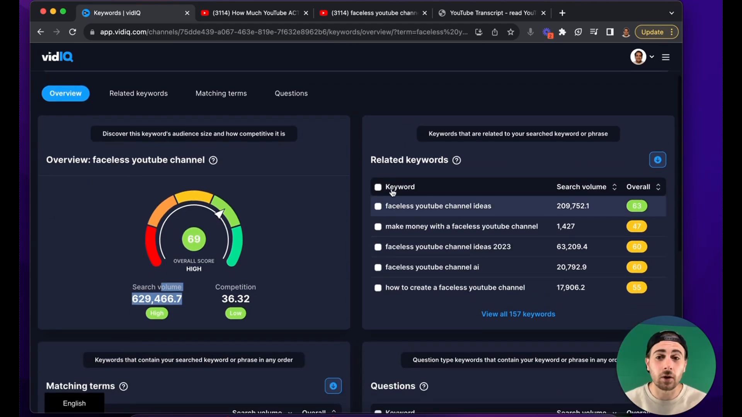742x417 pixels.
Task: Switch to Related keywords tab
Action: pyautogui.click(x=138, y=93)
